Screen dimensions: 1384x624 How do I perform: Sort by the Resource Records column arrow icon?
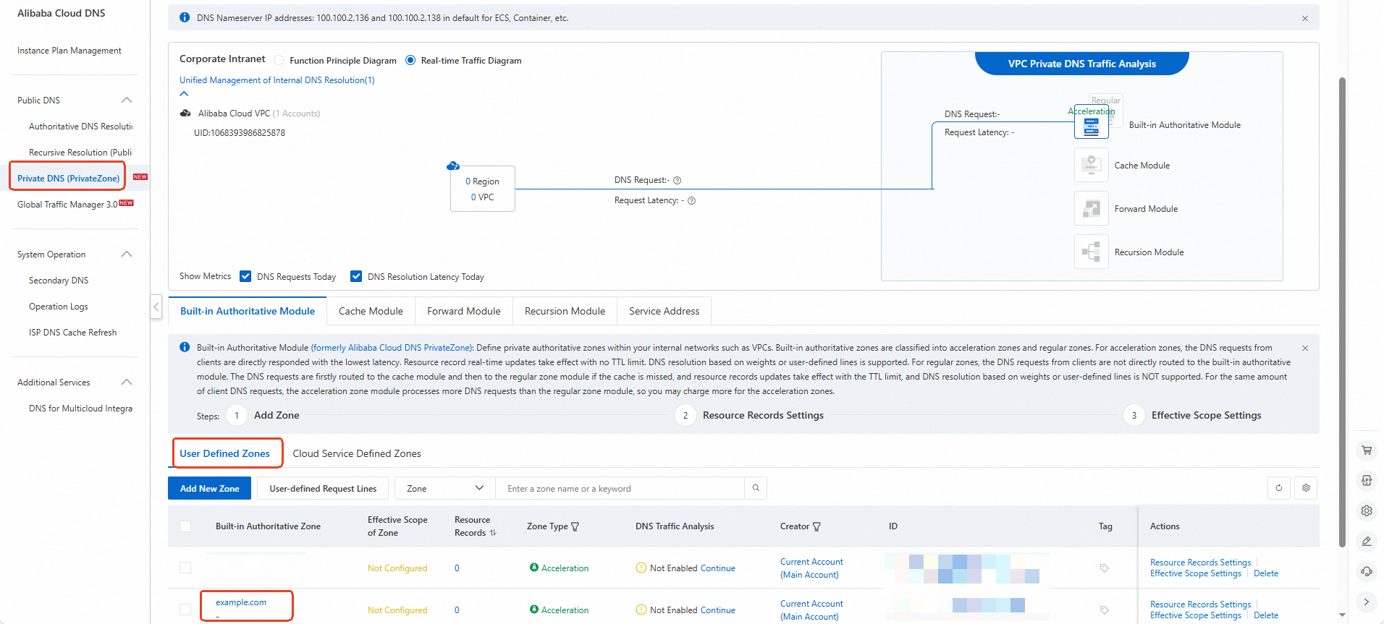click(x=493, y=533)
